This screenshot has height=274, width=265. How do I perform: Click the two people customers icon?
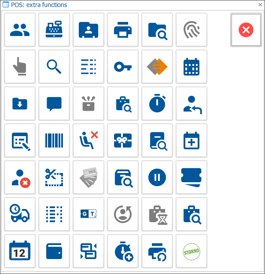pos(20,30)
